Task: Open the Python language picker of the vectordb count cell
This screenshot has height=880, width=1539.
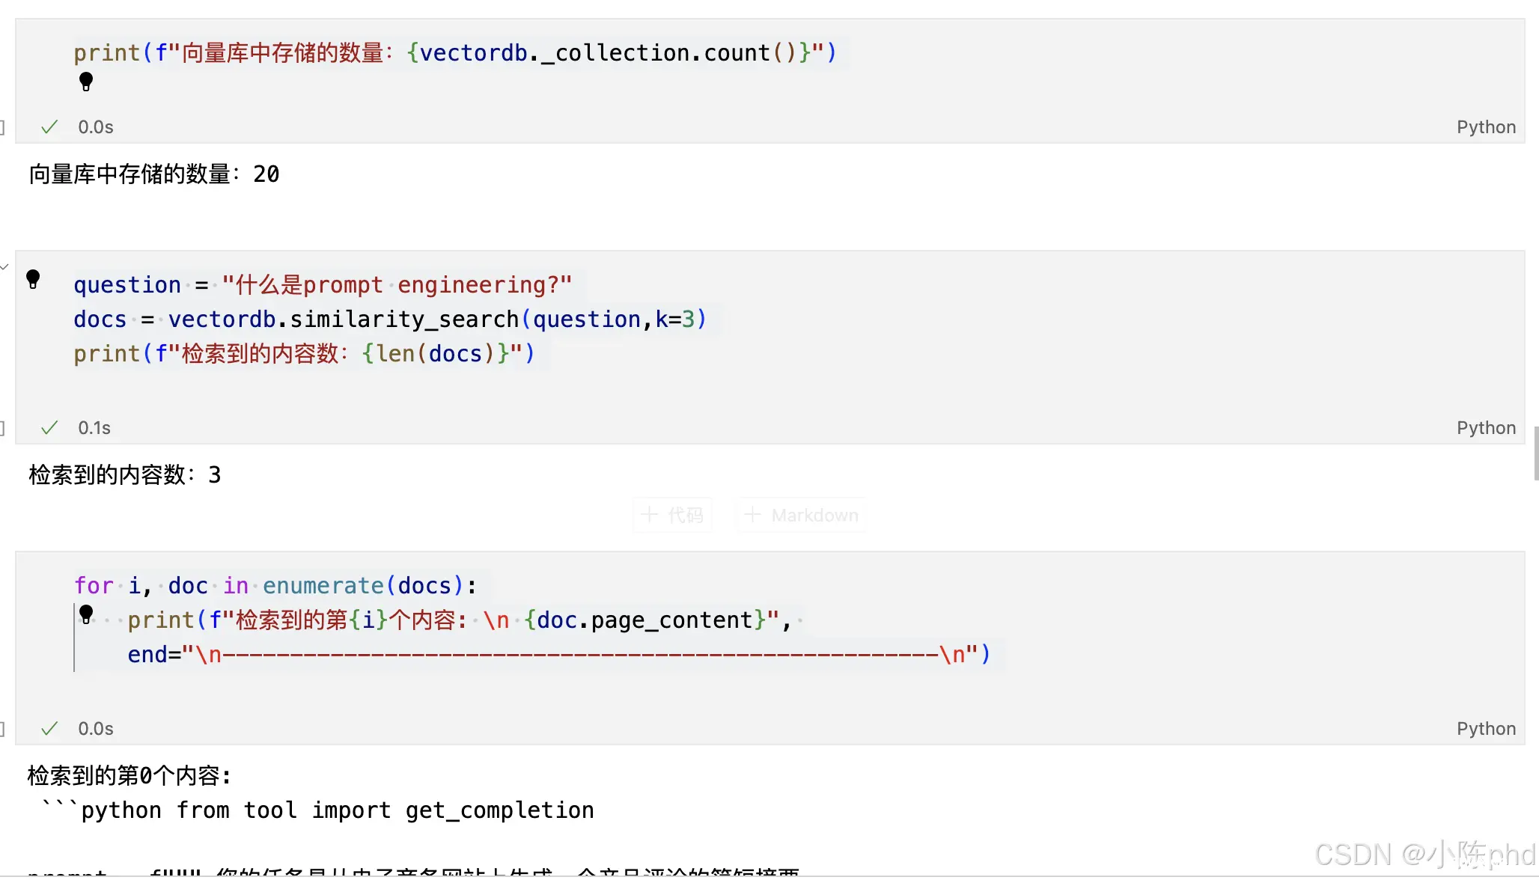Action: click(1486, 127)
